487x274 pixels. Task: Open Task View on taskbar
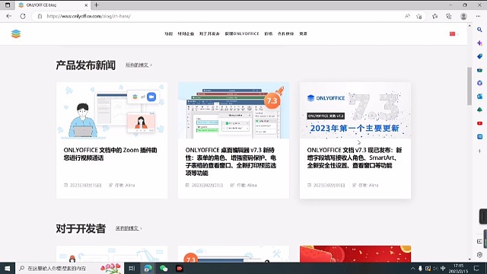tap(132, 268)
